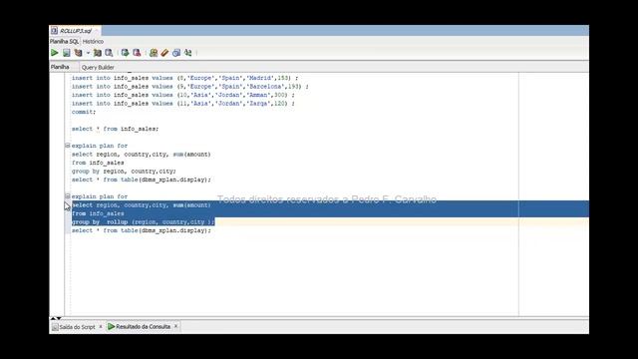
Task: Click the highlighted 'from info_sales' line
Action: (98, 213)
